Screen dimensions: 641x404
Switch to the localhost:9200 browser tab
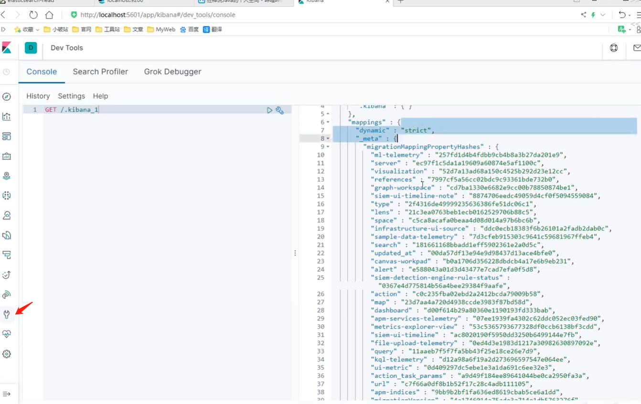(143, 2)
